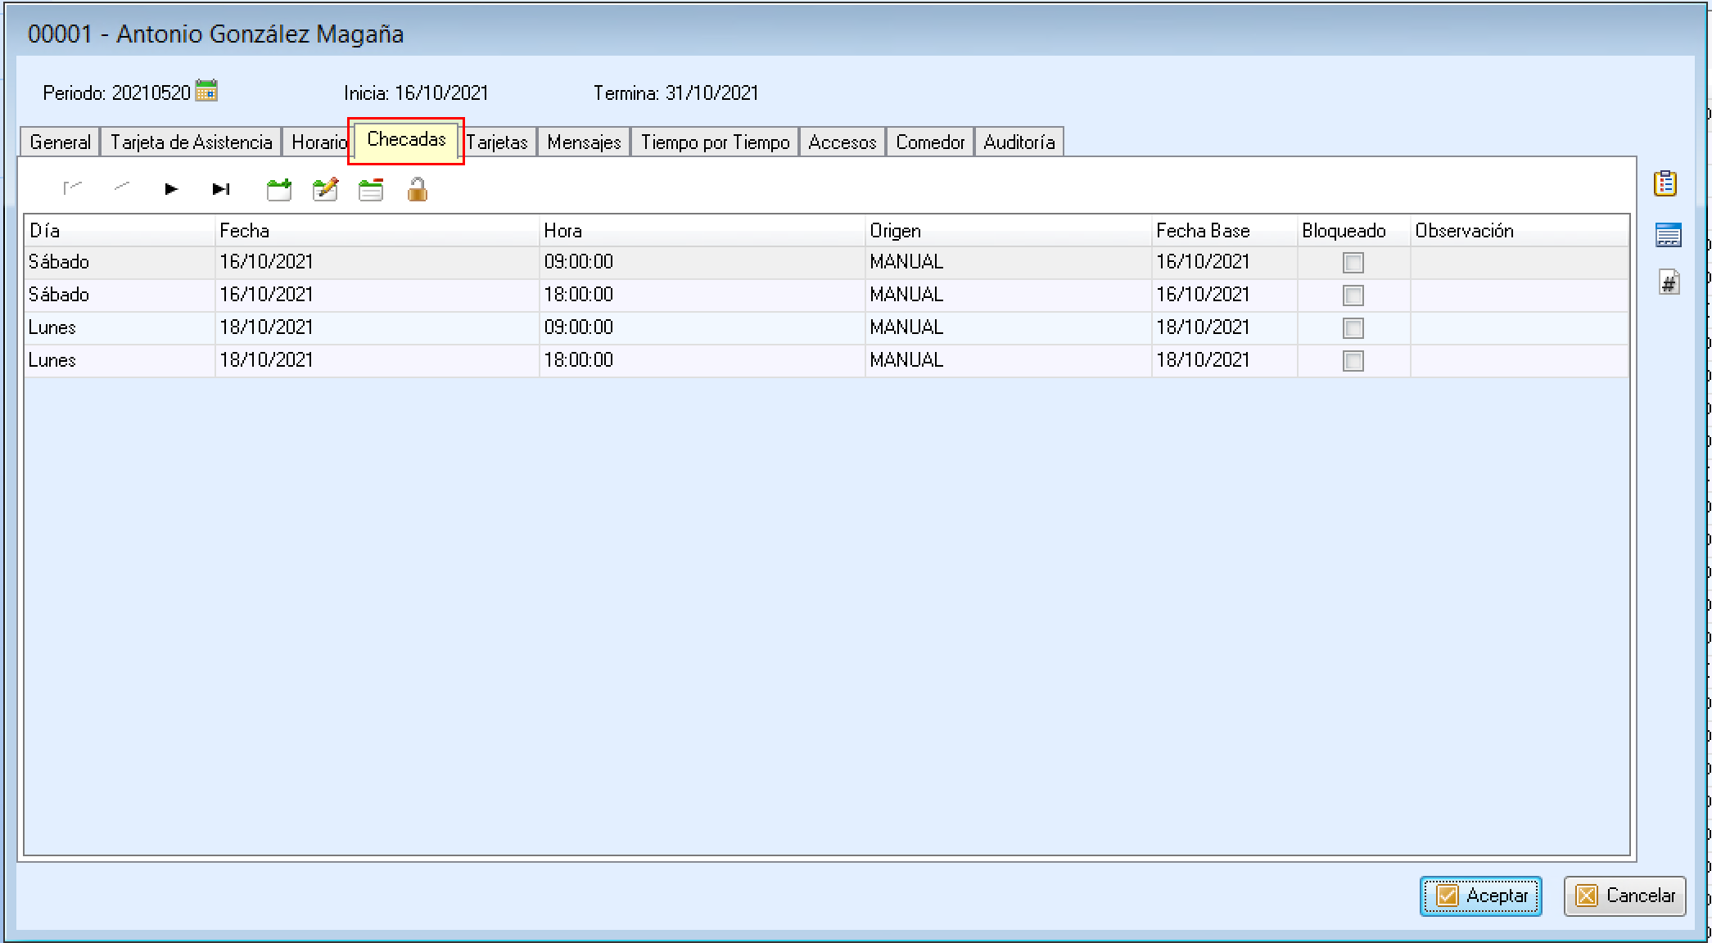Check Bloqueado for Lunes 18:00:00 row
1712x943 pixels.
[x=1353, y=361]
